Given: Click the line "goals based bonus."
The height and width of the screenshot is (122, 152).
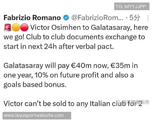Looking at the screenshot, I should 31,85.
